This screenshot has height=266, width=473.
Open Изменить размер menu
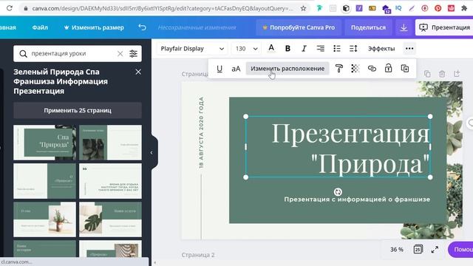pos(94,27)
